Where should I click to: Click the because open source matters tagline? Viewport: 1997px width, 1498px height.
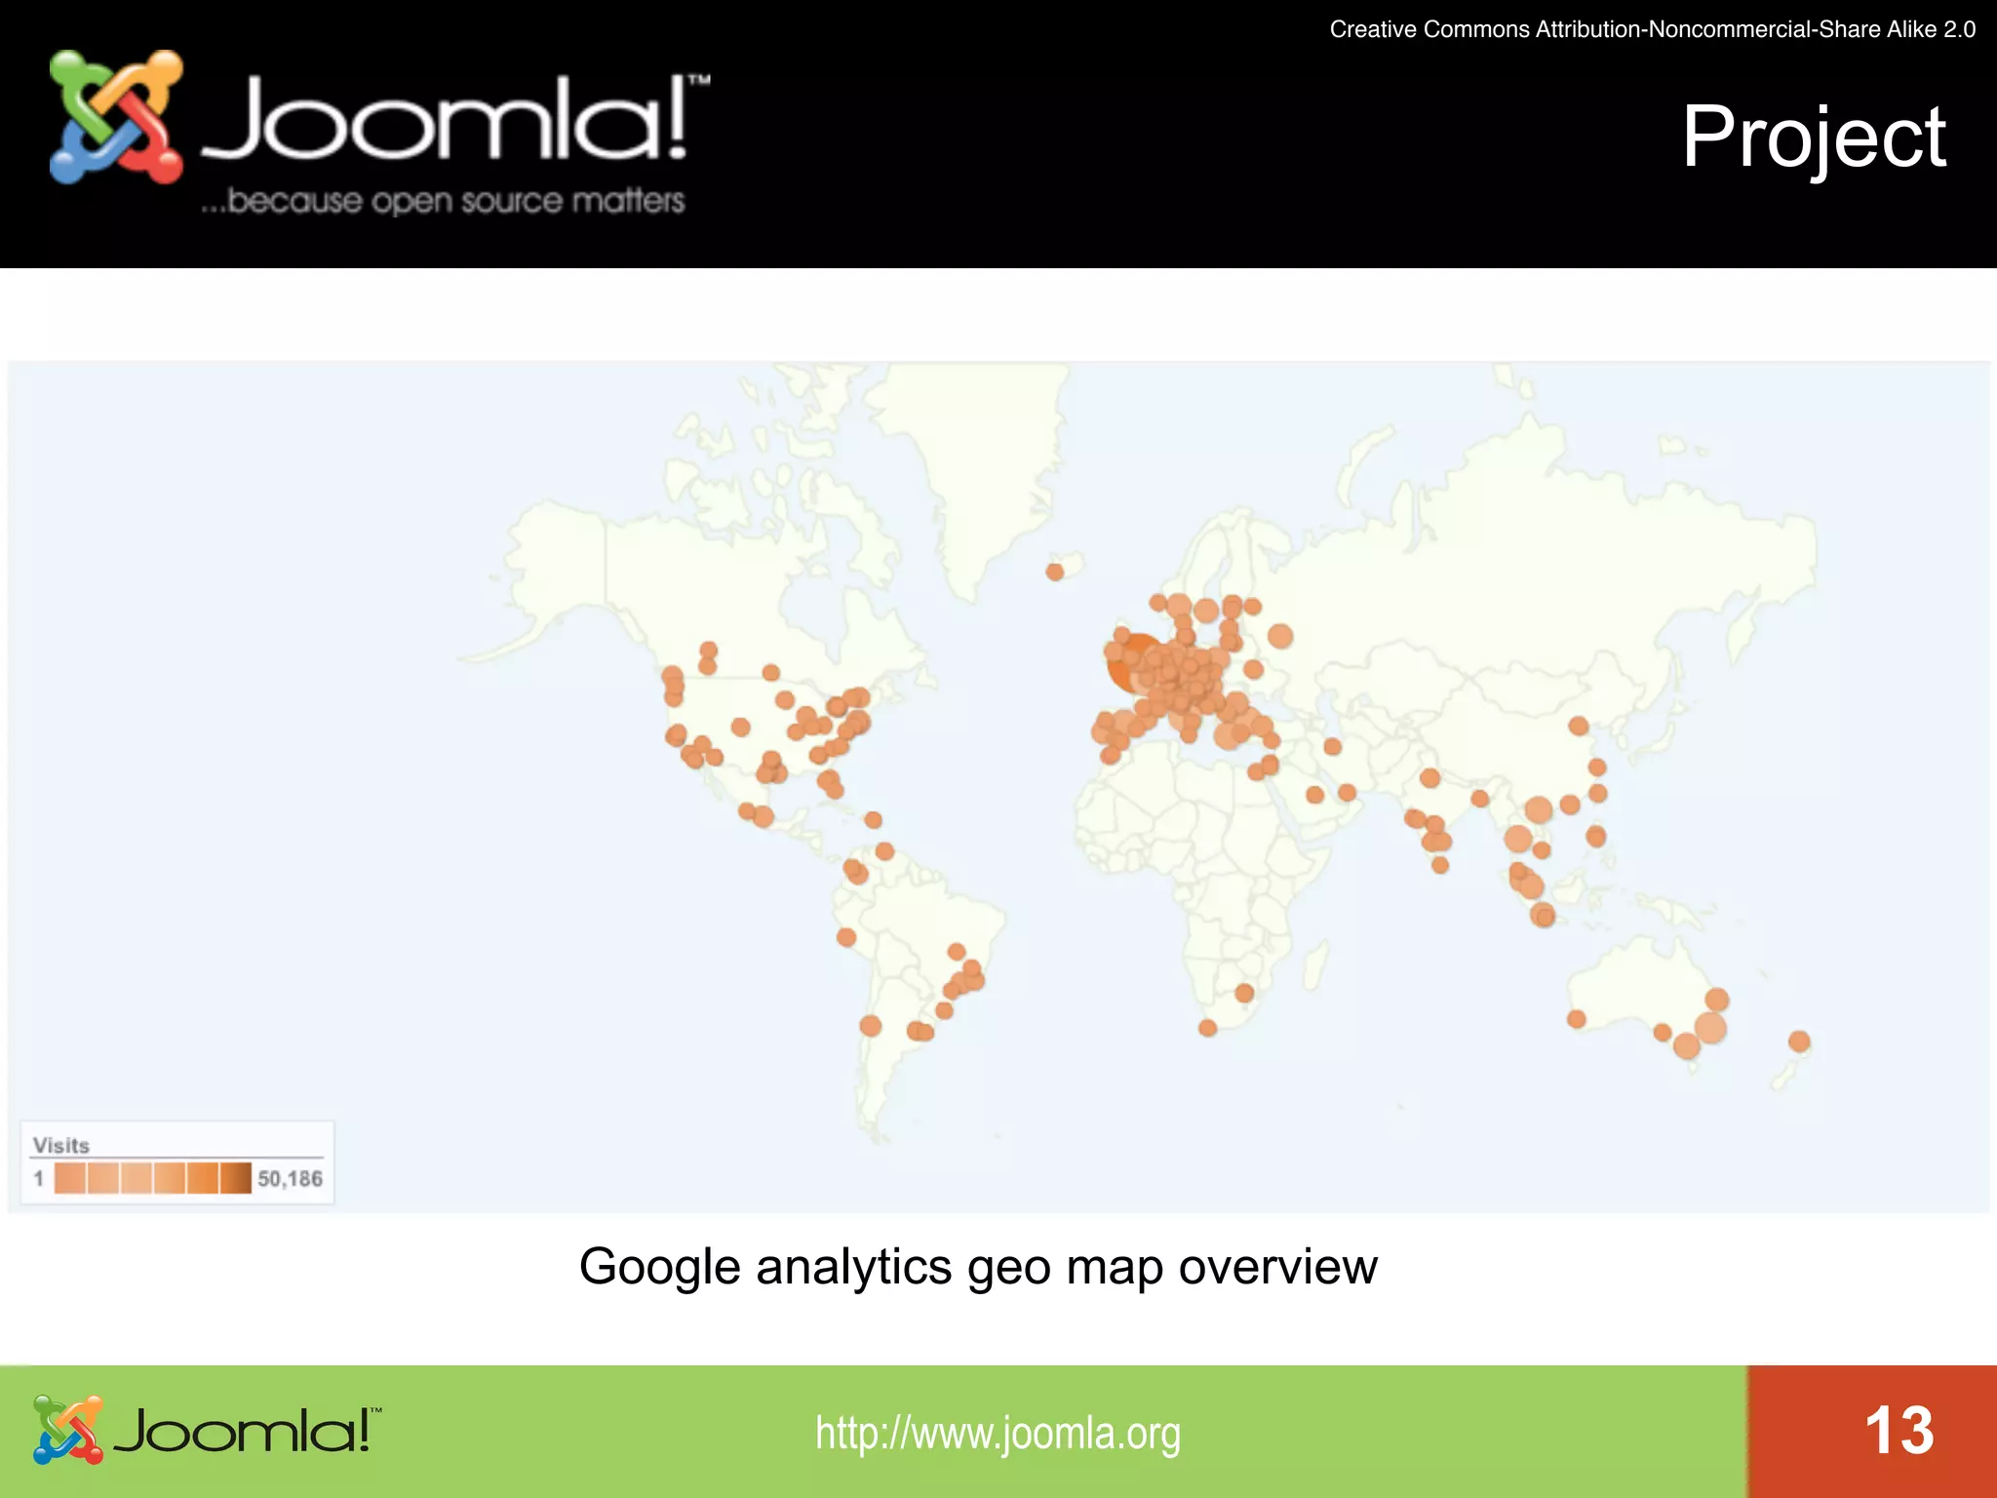point(444,201)
